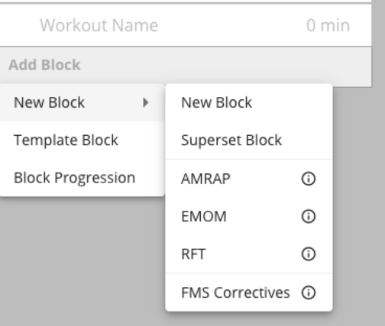Image resolution: width=385 pixels, height=326 pixels.
Task: Open info icon beside AMRAP
Action: point(309,179)
